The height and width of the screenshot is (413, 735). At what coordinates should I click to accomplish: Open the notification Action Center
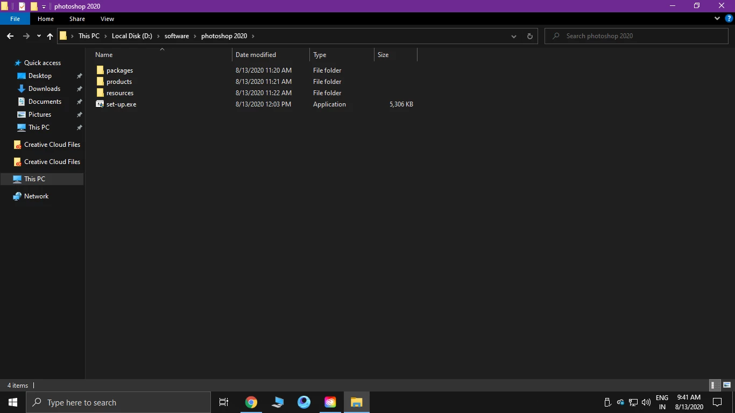717,402
